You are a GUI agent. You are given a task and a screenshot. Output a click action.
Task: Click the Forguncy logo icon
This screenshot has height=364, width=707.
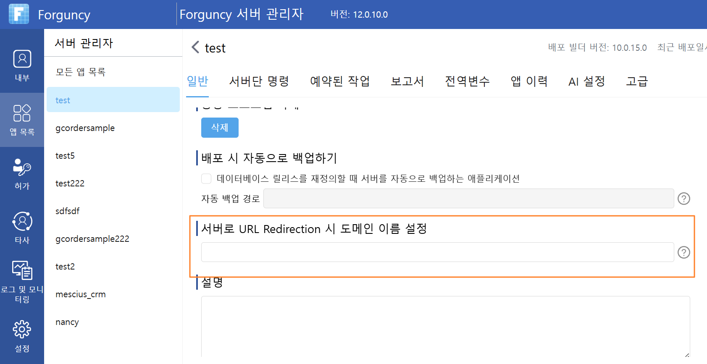point(19,14)
